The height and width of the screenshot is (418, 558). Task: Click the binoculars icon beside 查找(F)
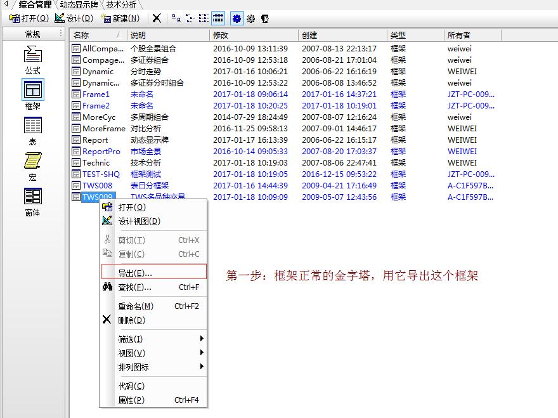coord(107,286)
